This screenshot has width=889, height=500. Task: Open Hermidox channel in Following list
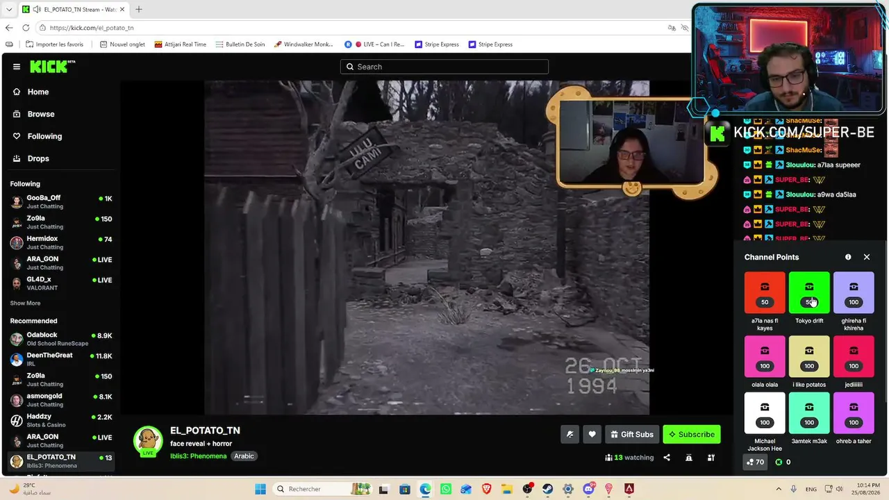point(61,242)
